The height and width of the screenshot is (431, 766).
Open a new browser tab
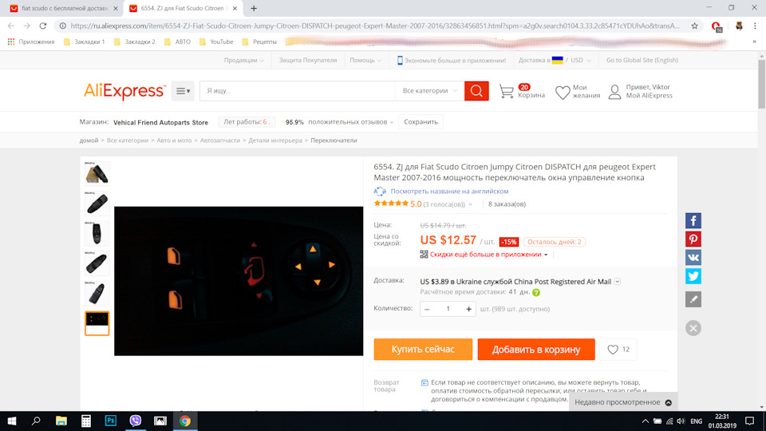(x=254, y=8)
